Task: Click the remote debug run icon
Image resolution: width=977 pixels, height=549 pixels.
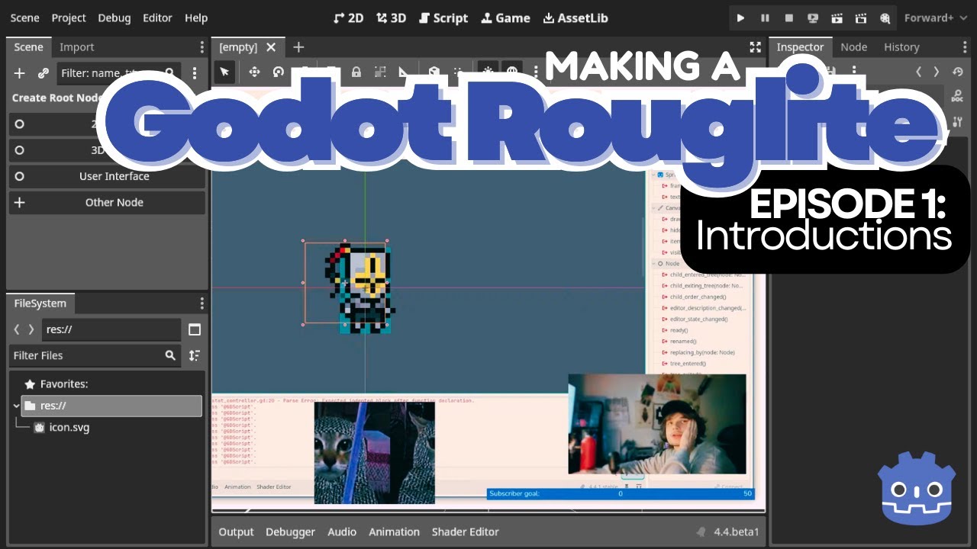Action: point(813,18)
